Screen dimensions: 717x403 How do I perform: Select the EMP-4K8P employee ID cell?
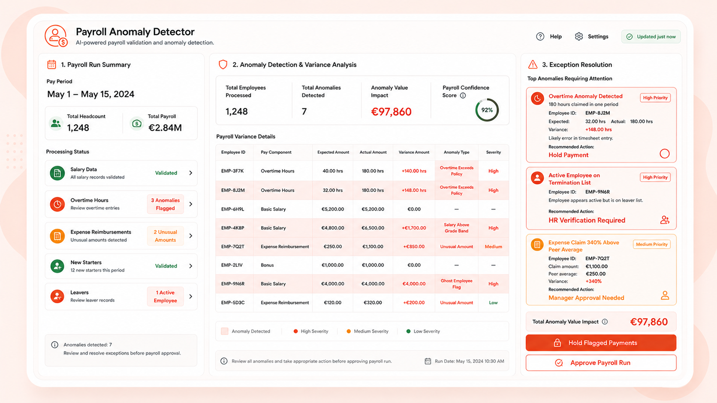(x=232, y=228)
